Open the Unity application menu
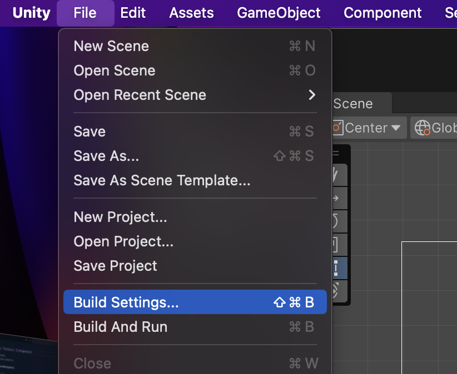This screenshot has height=374, width=457. 31,13
